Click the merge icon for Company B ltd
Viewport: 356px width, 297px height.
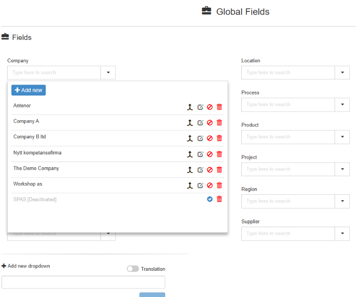click(190, 138)
